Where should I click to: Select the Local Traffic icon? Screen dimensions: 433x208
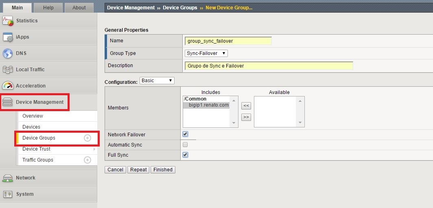8,70
